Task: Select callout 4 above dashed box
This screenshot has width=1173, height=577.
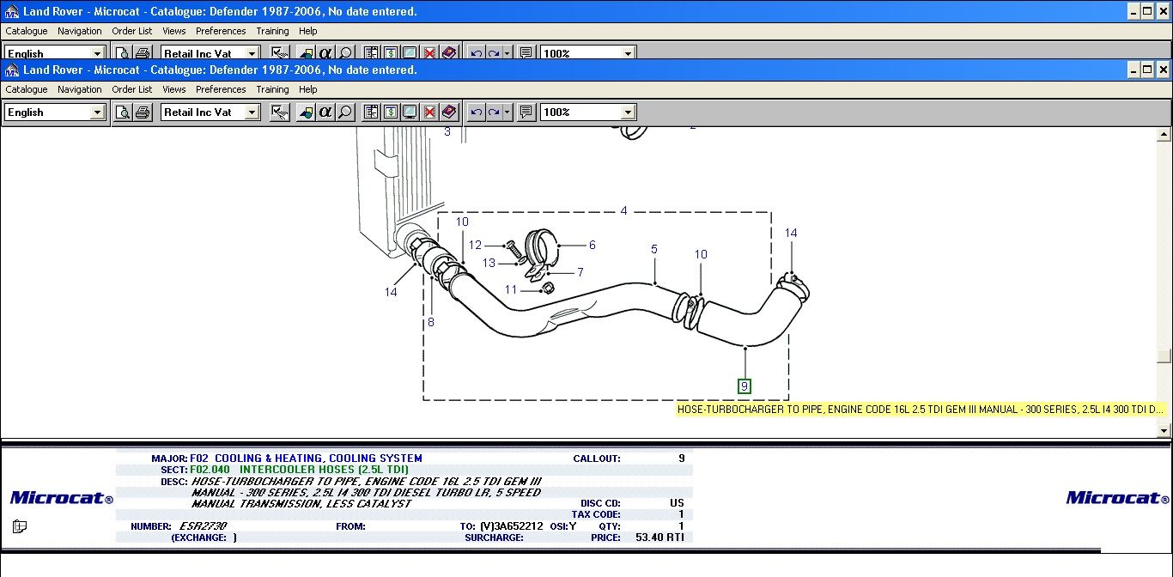Action: pyautogui.click(x=624, y=210)
